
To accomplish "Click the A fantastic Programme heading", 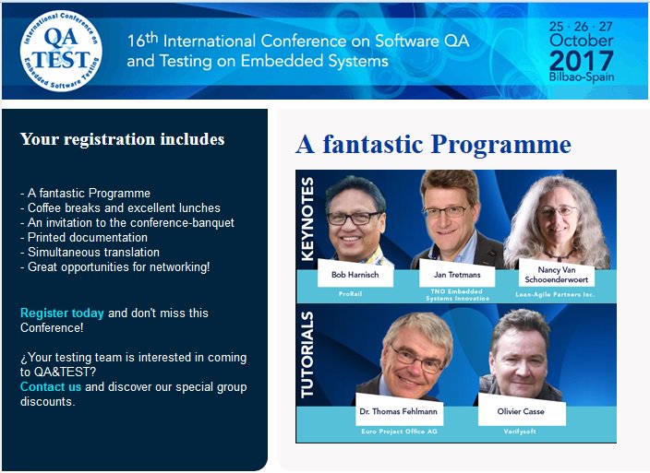I will tap(433, 144).
